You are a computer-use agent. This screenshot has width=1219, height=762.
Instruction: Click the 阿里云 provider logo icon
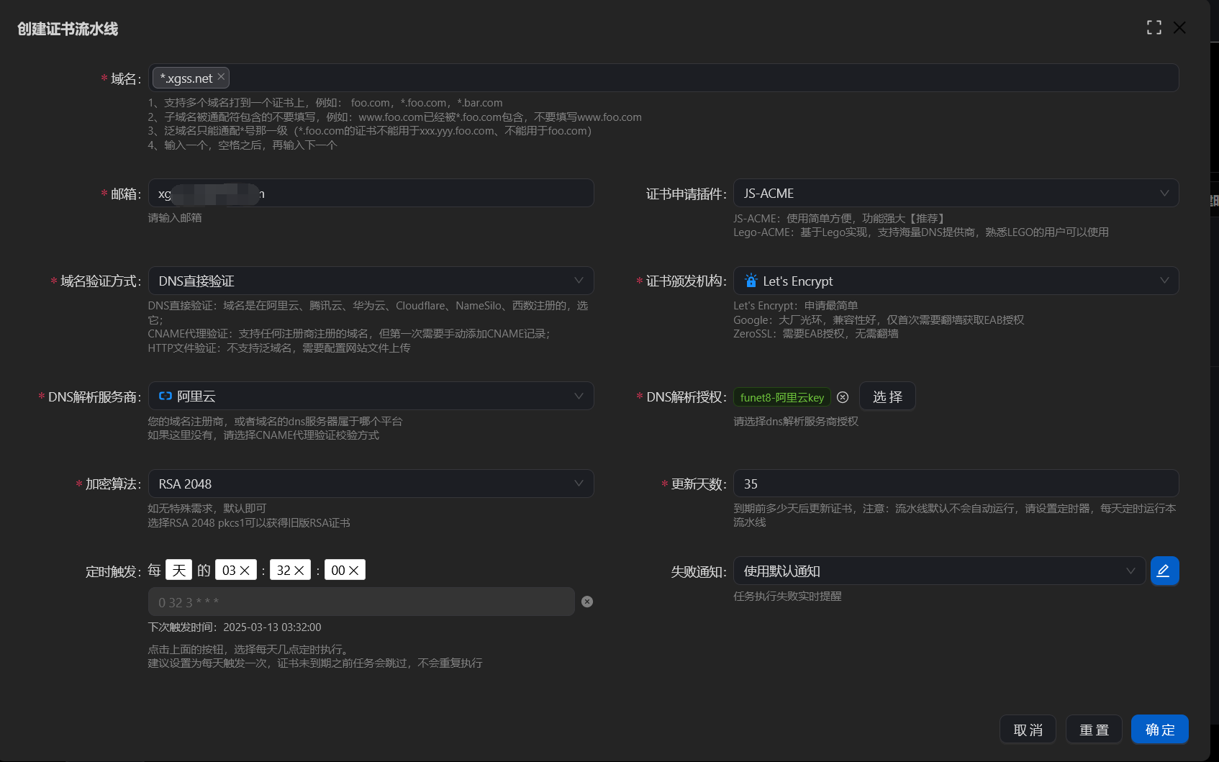pyautogui.click(x=166, y=396)
